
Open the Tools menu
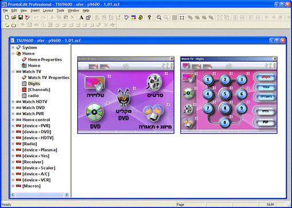click(60, 10)
